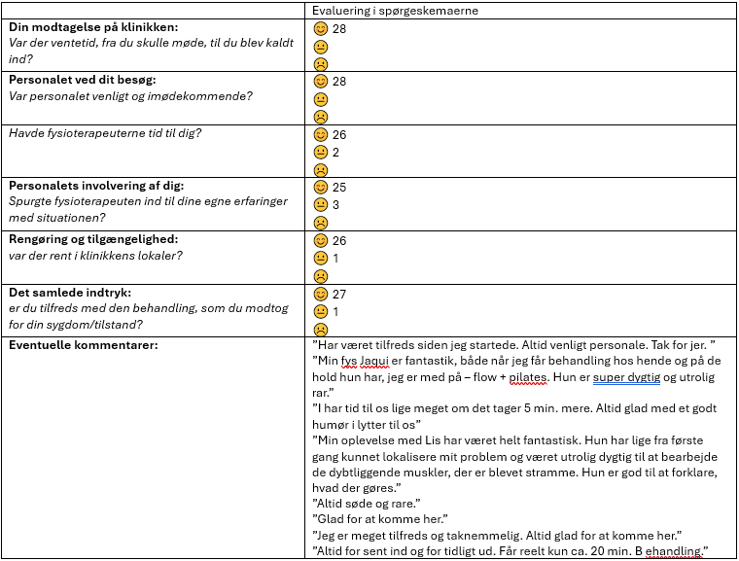Click the happy smiley in the Havde fysioterapeuterne row

[320, 134]
